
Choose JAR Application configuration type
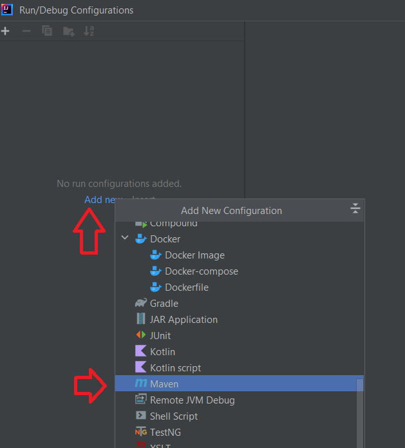pos(240,320)
